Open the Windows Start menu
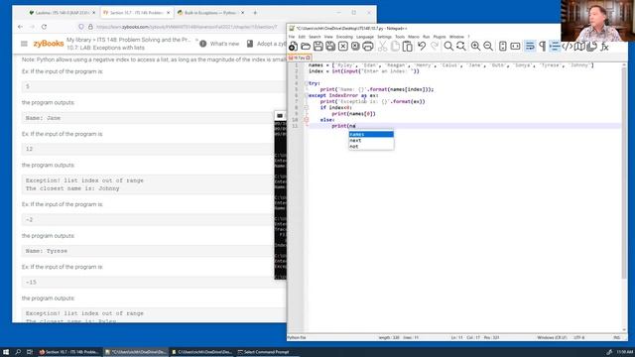The image size is (635, 357). (6, 352)
